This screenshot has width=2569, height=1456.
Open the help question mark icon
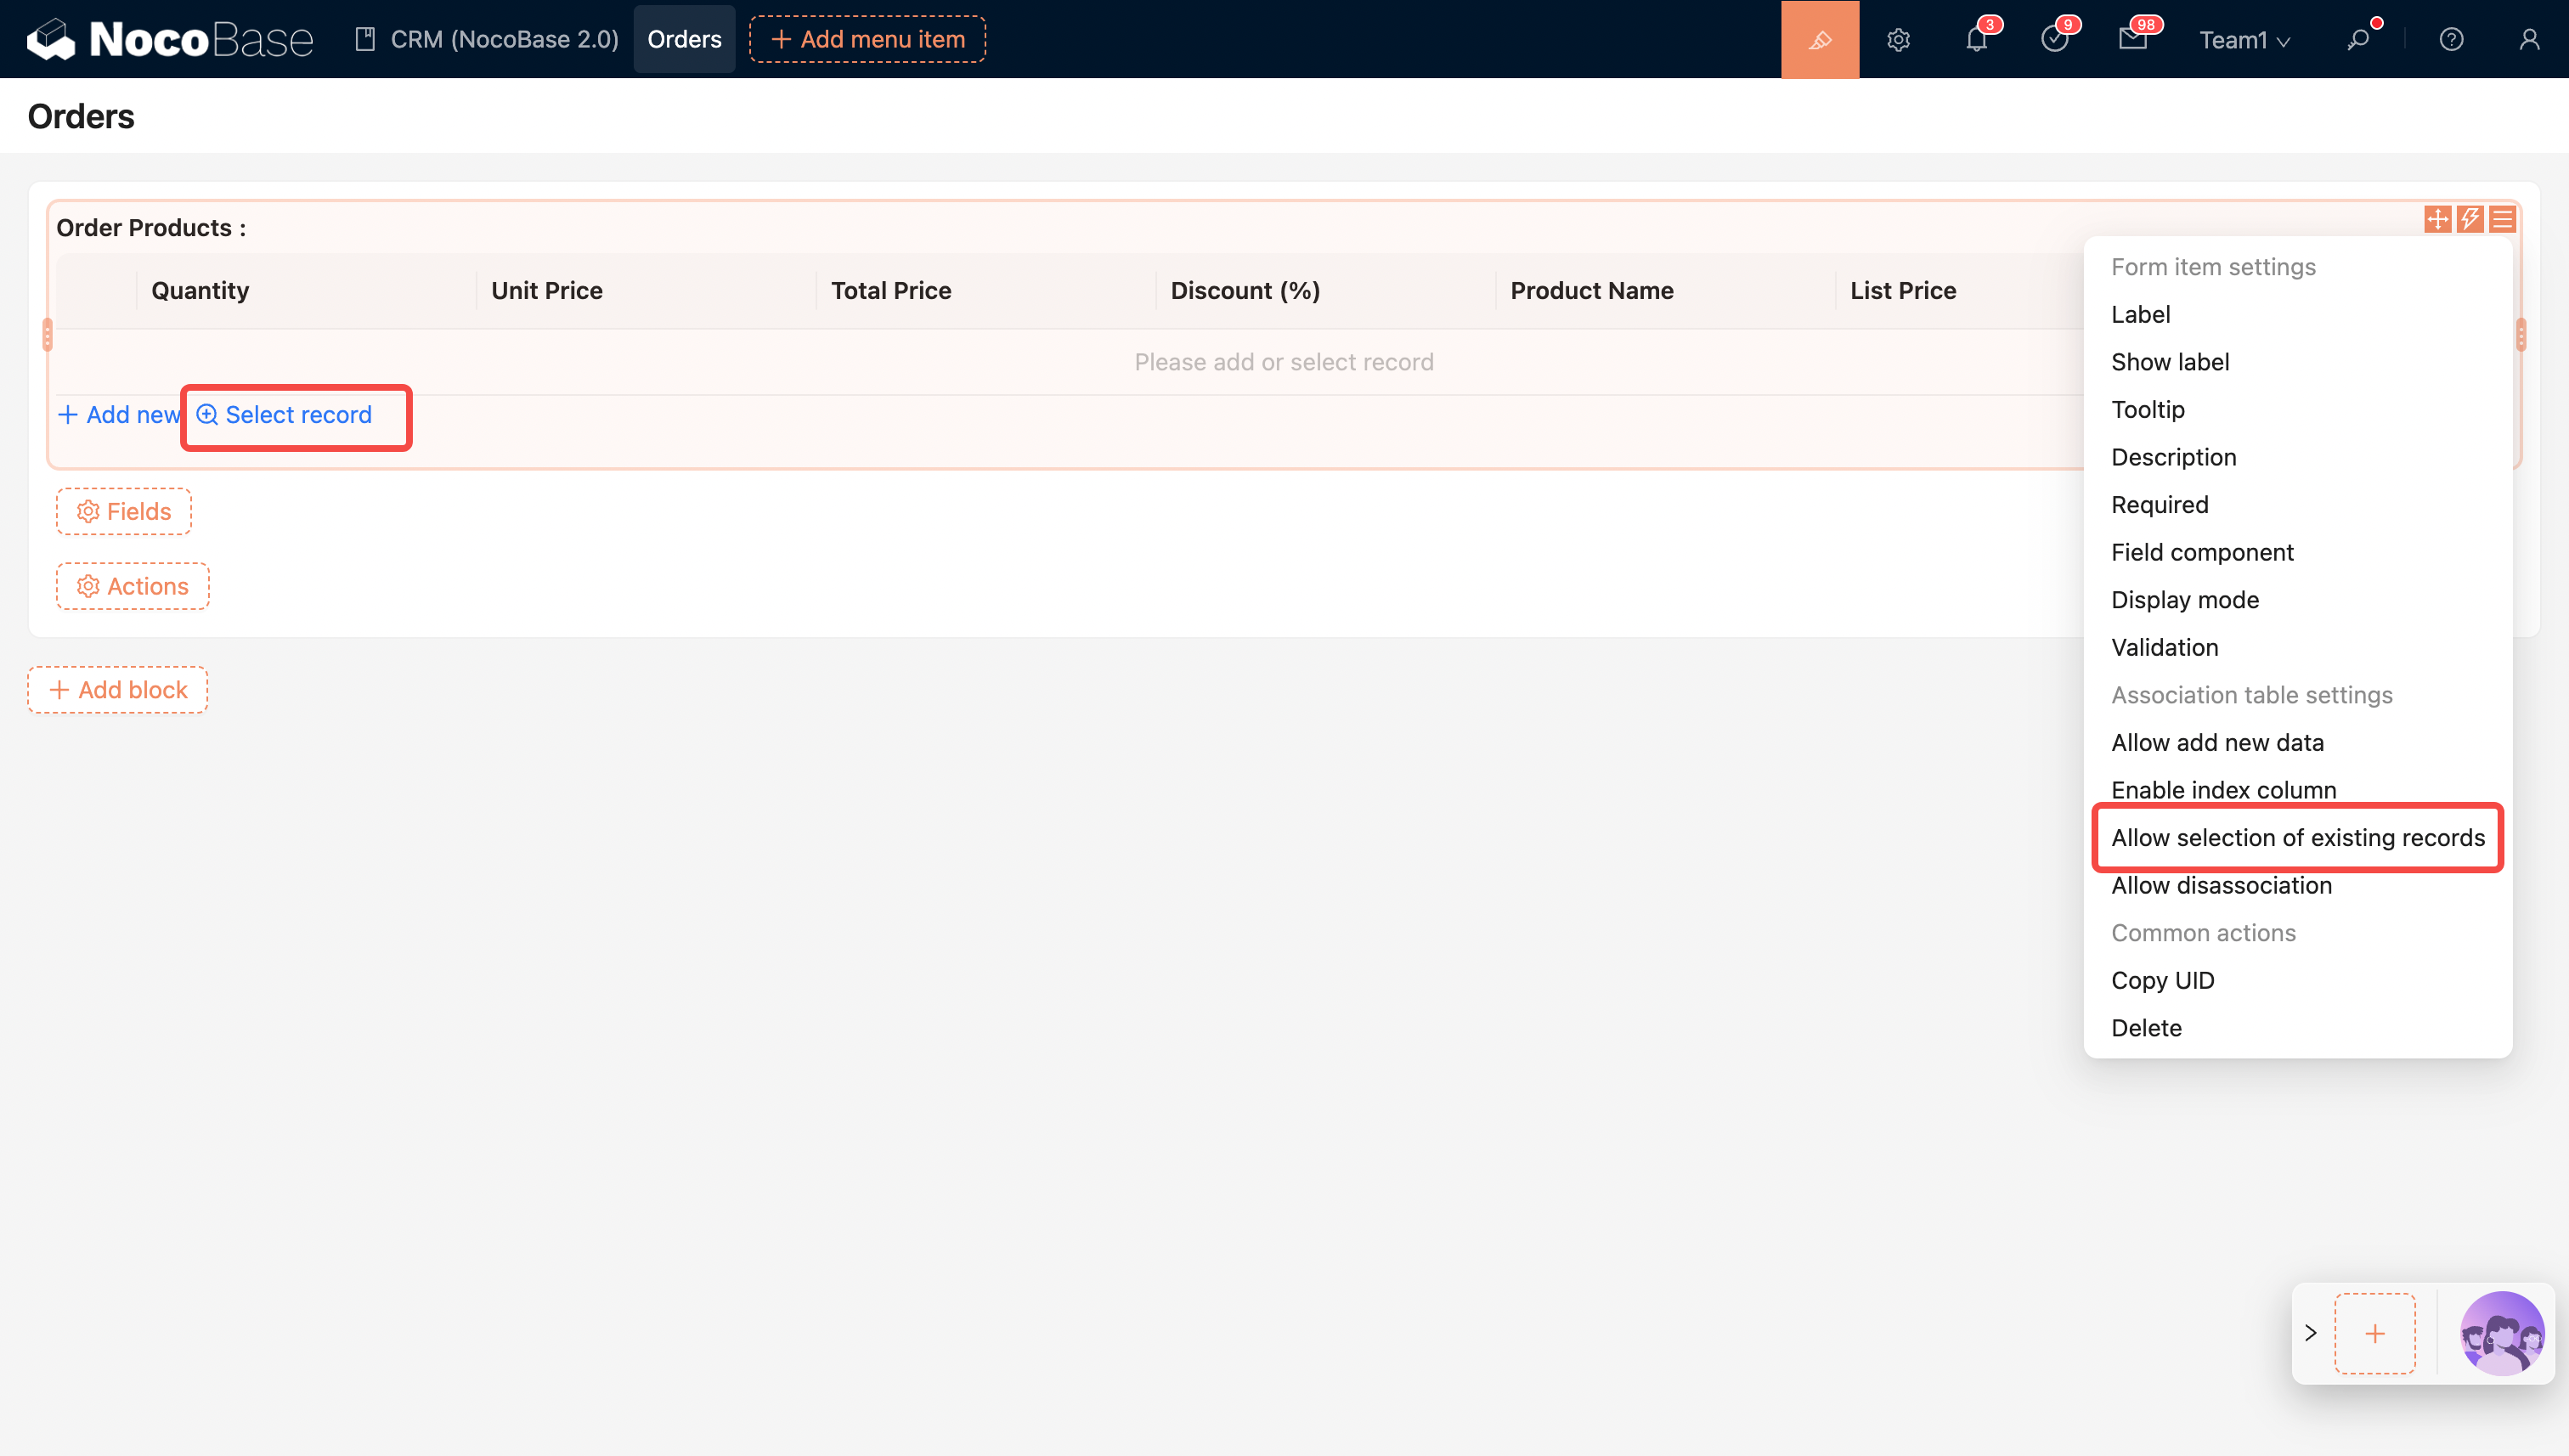2451,39
